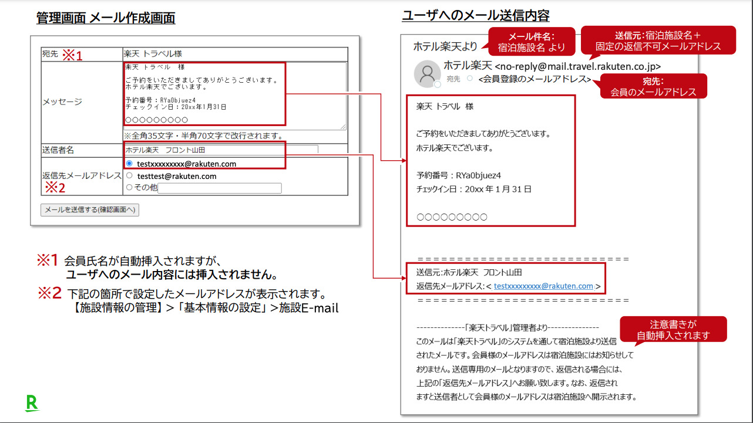
Task: Click the 管理画面 メール作成画面 heading
Action: pos(106,18)
